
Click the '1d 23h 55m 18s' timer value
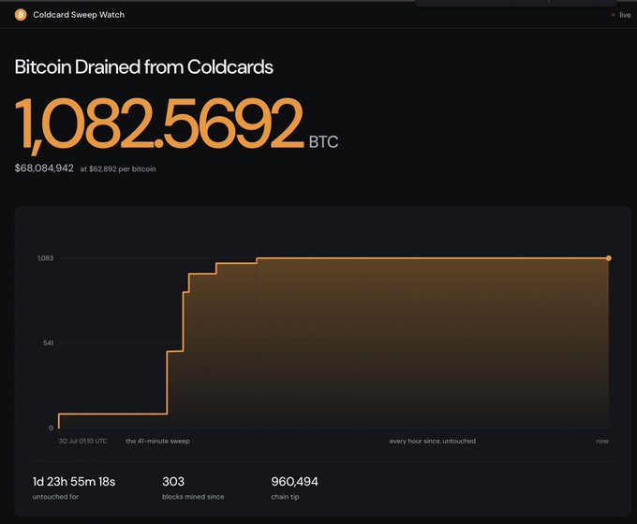[74, 481]
